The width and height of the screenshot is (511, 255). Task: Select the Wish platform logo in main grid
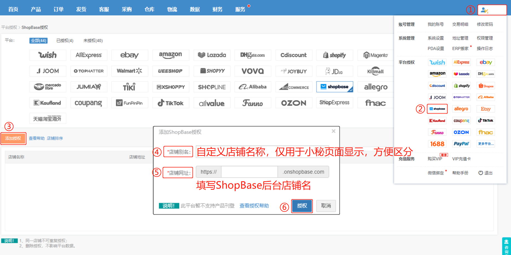[x=48, y=55]
